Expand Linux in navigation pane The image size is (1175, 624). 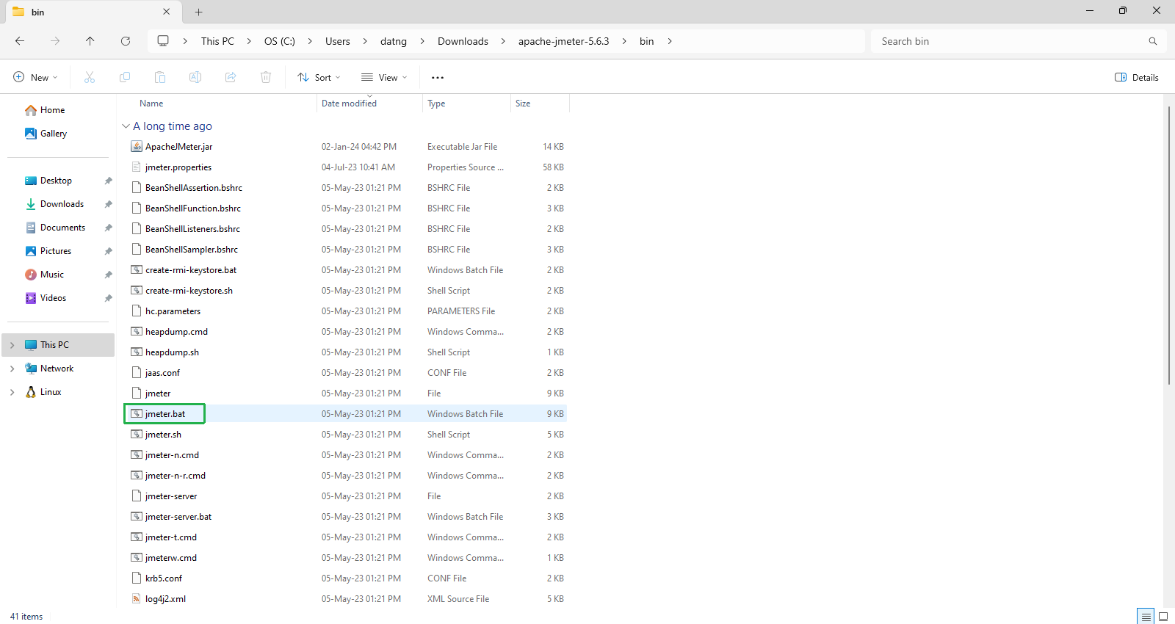(x=12, y=392)
